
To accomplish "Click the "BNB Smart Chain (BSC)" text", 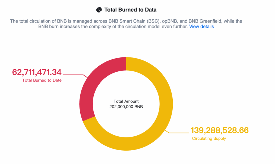I will click(134, 21).
